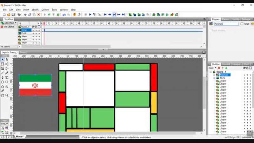Click the Shrink button under timeline
The width and height of the screenshot is (254, 143).
7,47
